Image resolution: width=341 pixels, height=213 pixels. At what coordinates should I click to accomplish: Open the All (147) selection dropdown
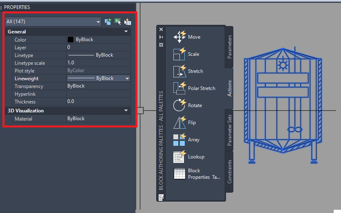tap(53, 22)
